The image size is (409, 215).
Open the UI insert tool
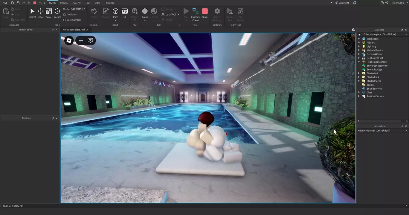pos(125,13)
